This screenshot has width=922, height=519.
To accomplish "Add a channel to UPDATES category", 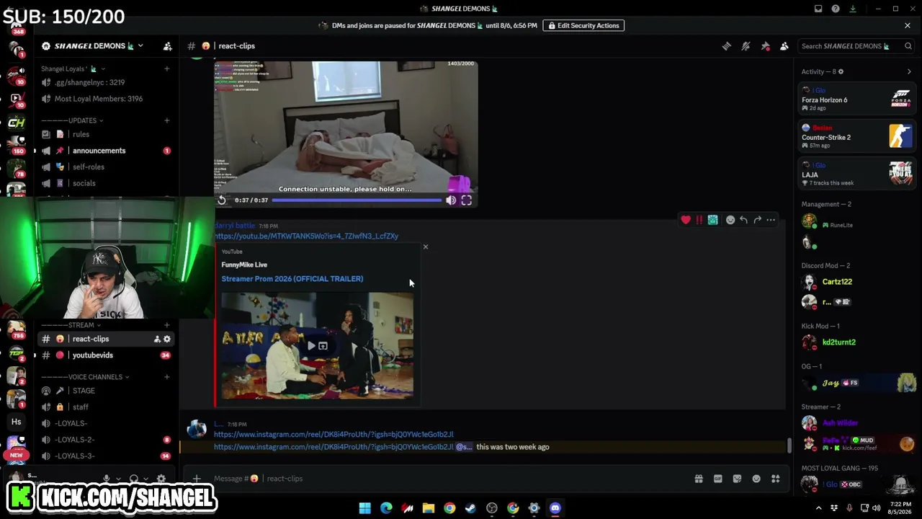I will 167,120.
